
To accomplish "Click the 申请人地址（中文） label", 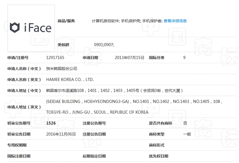I will coord(24,90).
